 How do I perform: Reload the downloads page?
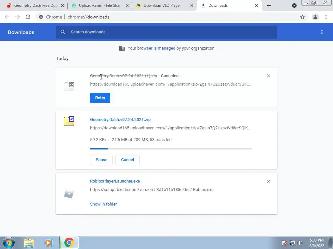[28, 17]
